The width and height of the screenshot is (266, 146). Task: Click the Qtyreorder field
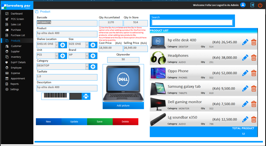tap(123, 60)
